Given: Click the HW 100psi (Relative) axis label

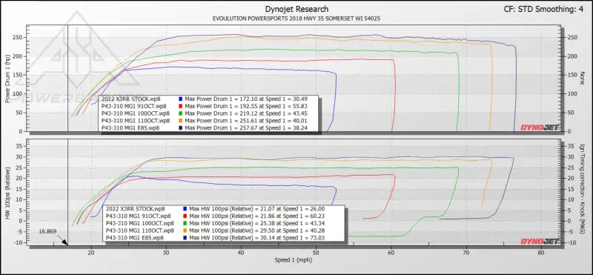Looking at the screenshot, I should pos(7,193).
